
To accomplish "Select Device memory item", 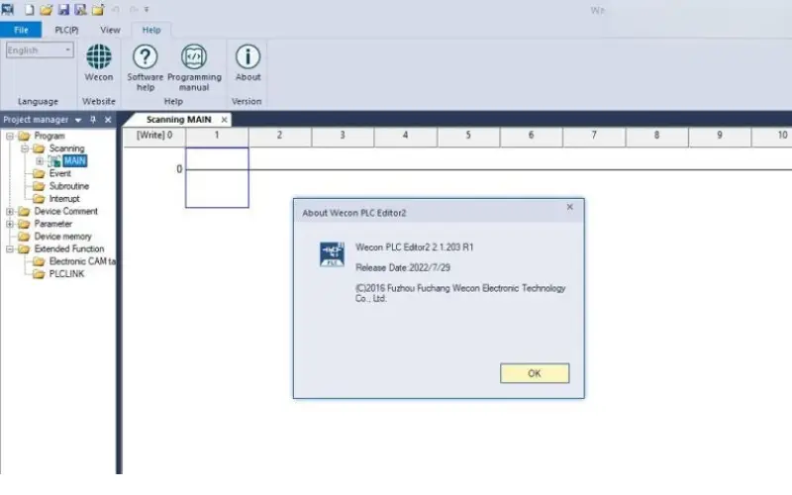I will click(62, 237).
